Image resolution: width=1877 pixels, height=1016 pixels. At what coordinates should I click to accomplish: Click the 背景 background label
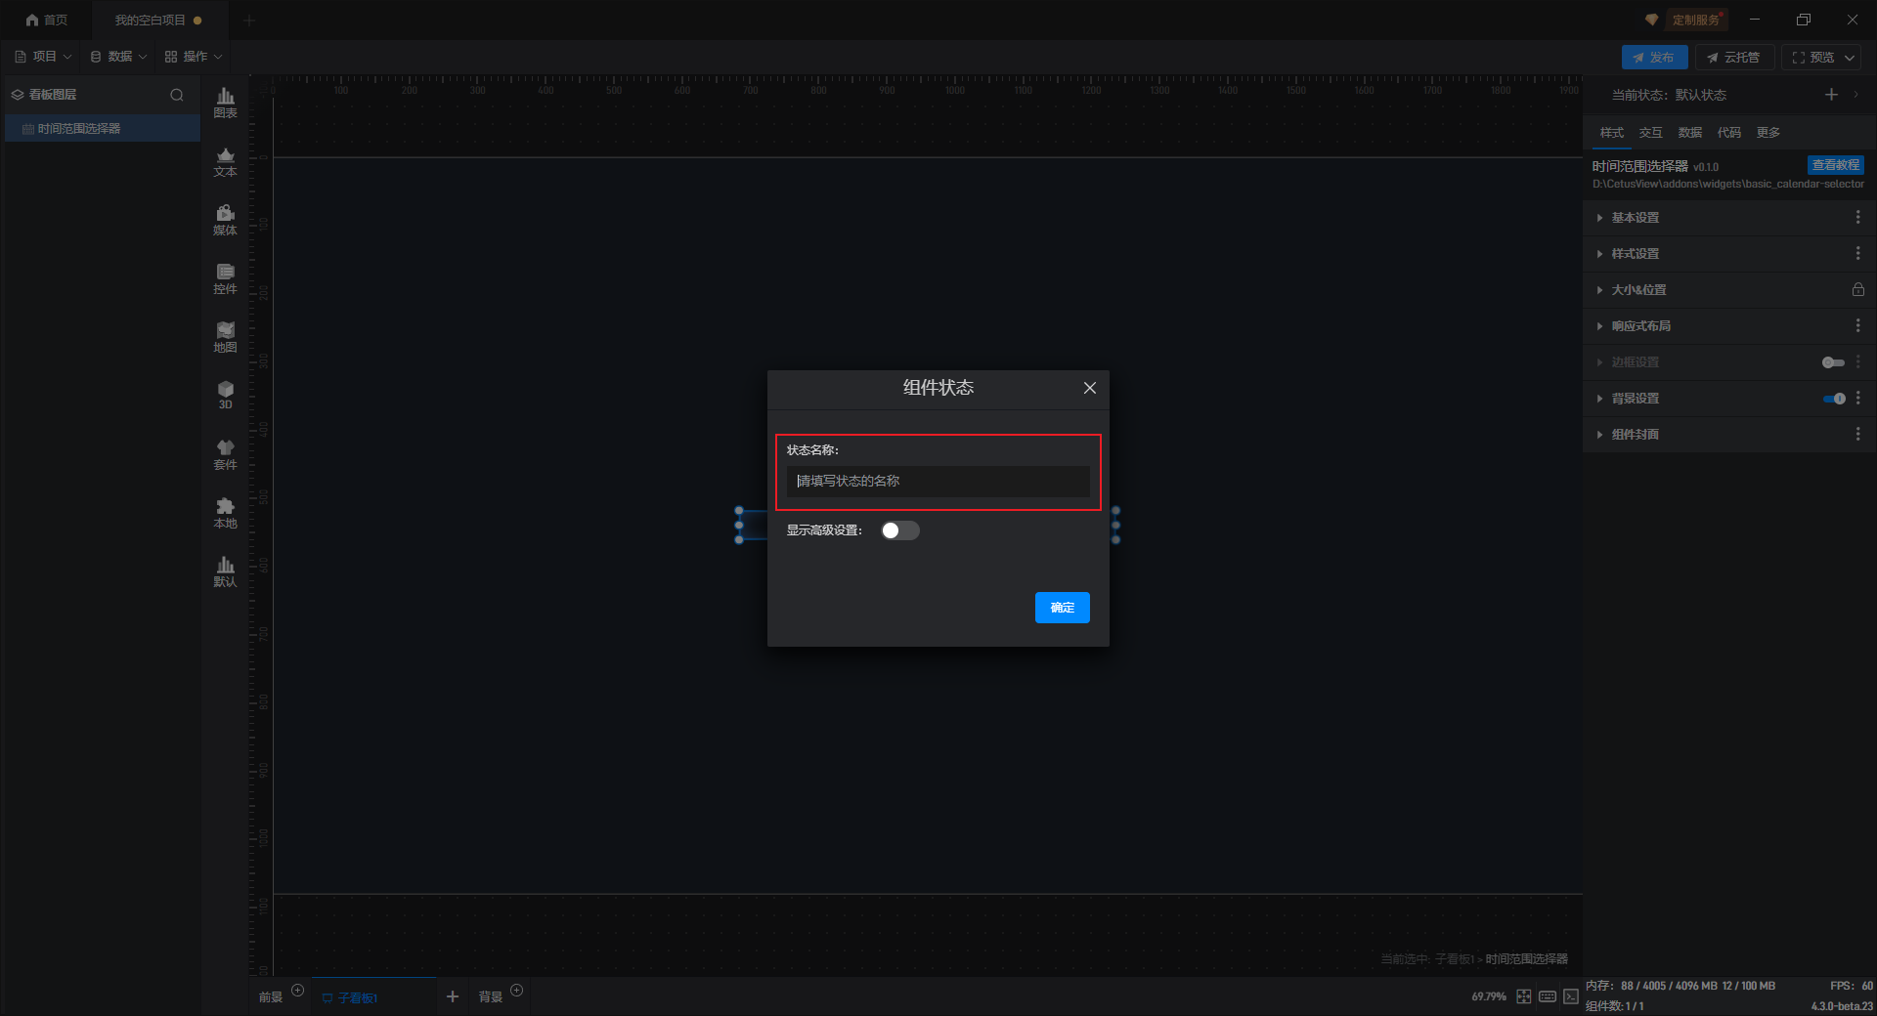[x=491, y=997]
